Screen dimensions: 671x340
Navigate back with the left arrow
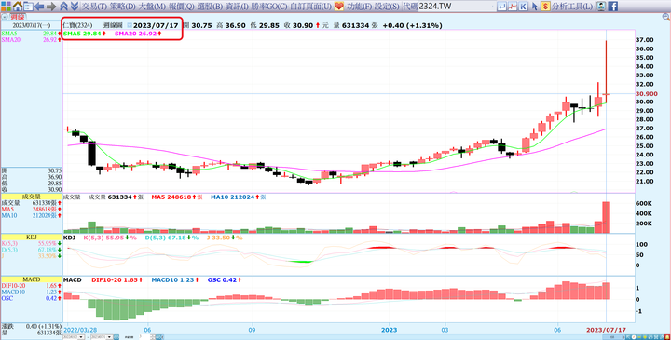point(39,6)
